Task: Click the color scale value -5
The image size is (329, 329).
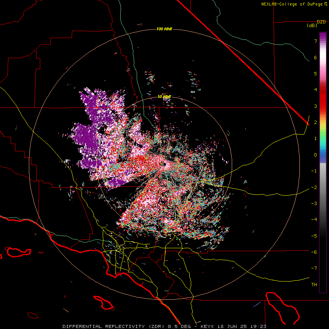Action: tap(314, 236)
